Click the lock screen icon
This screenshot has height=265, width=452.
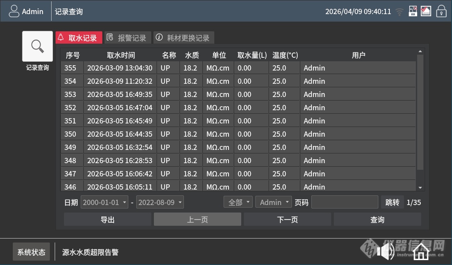(441, 11)
